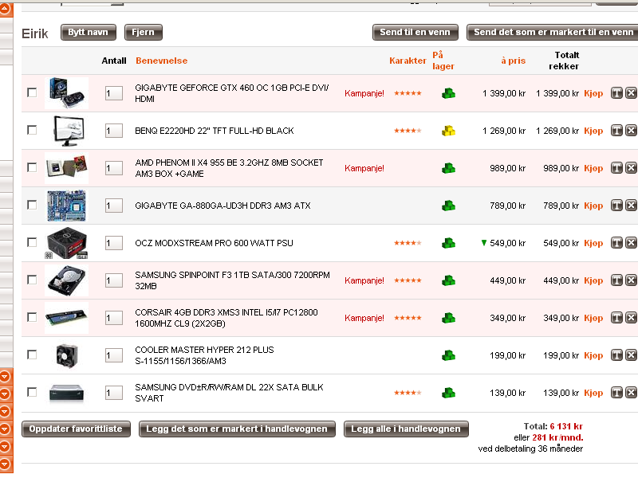This screenshot has height=478, width=638.
Task: Sort list by På lager column
Action: (443, 61)
